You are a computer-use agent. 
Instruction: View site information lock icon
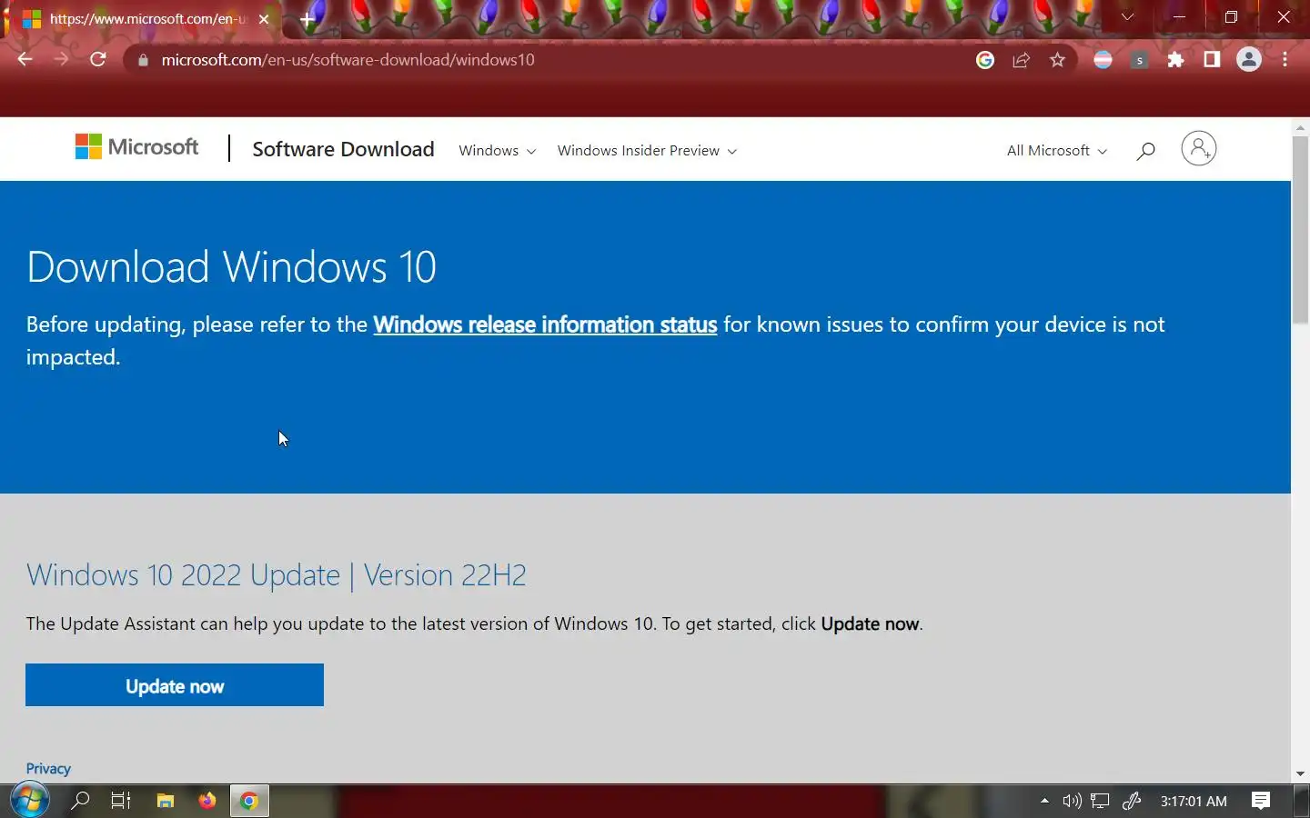(x=142, y=60)
